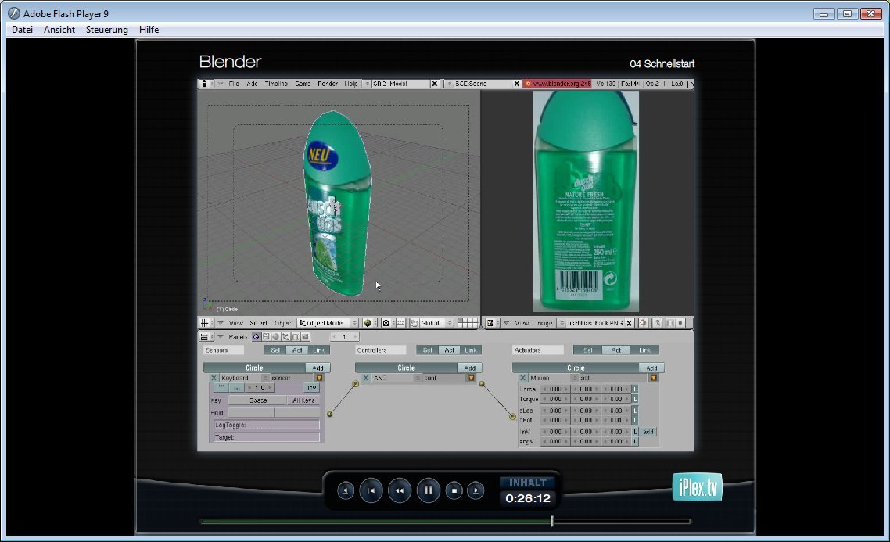Image resolution: width=890 pixels, height=542 pixels.
Task: Add a new sensor to Circle
Action: tap(318, 368)
